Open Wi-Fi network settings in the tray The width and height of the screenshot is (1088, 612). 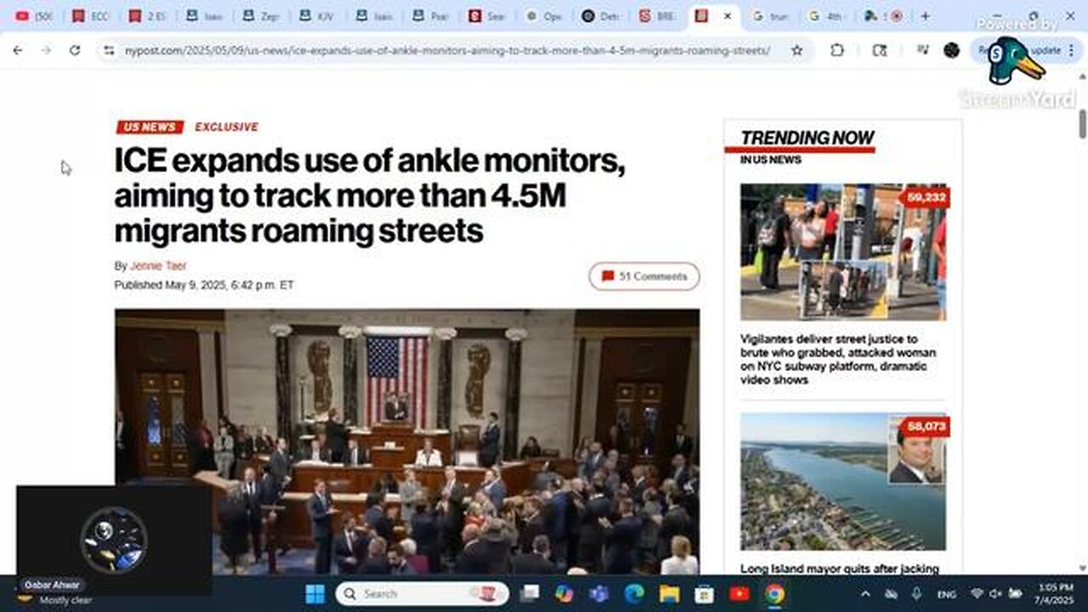977,594
